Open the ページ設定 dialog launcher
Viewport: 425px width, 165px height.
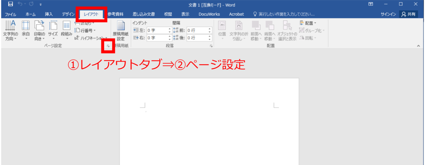(x=108, y=46)
